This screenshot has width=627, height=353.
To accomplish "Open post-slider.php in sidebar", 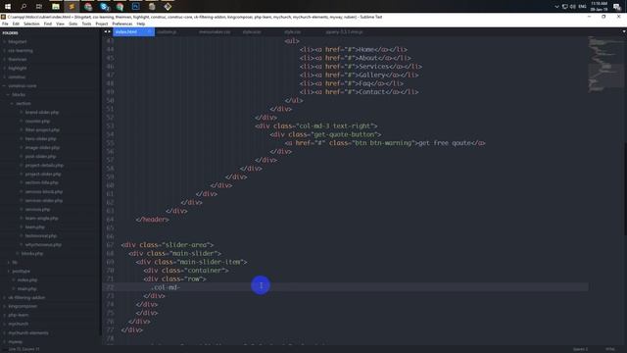I will click(40, 156).
